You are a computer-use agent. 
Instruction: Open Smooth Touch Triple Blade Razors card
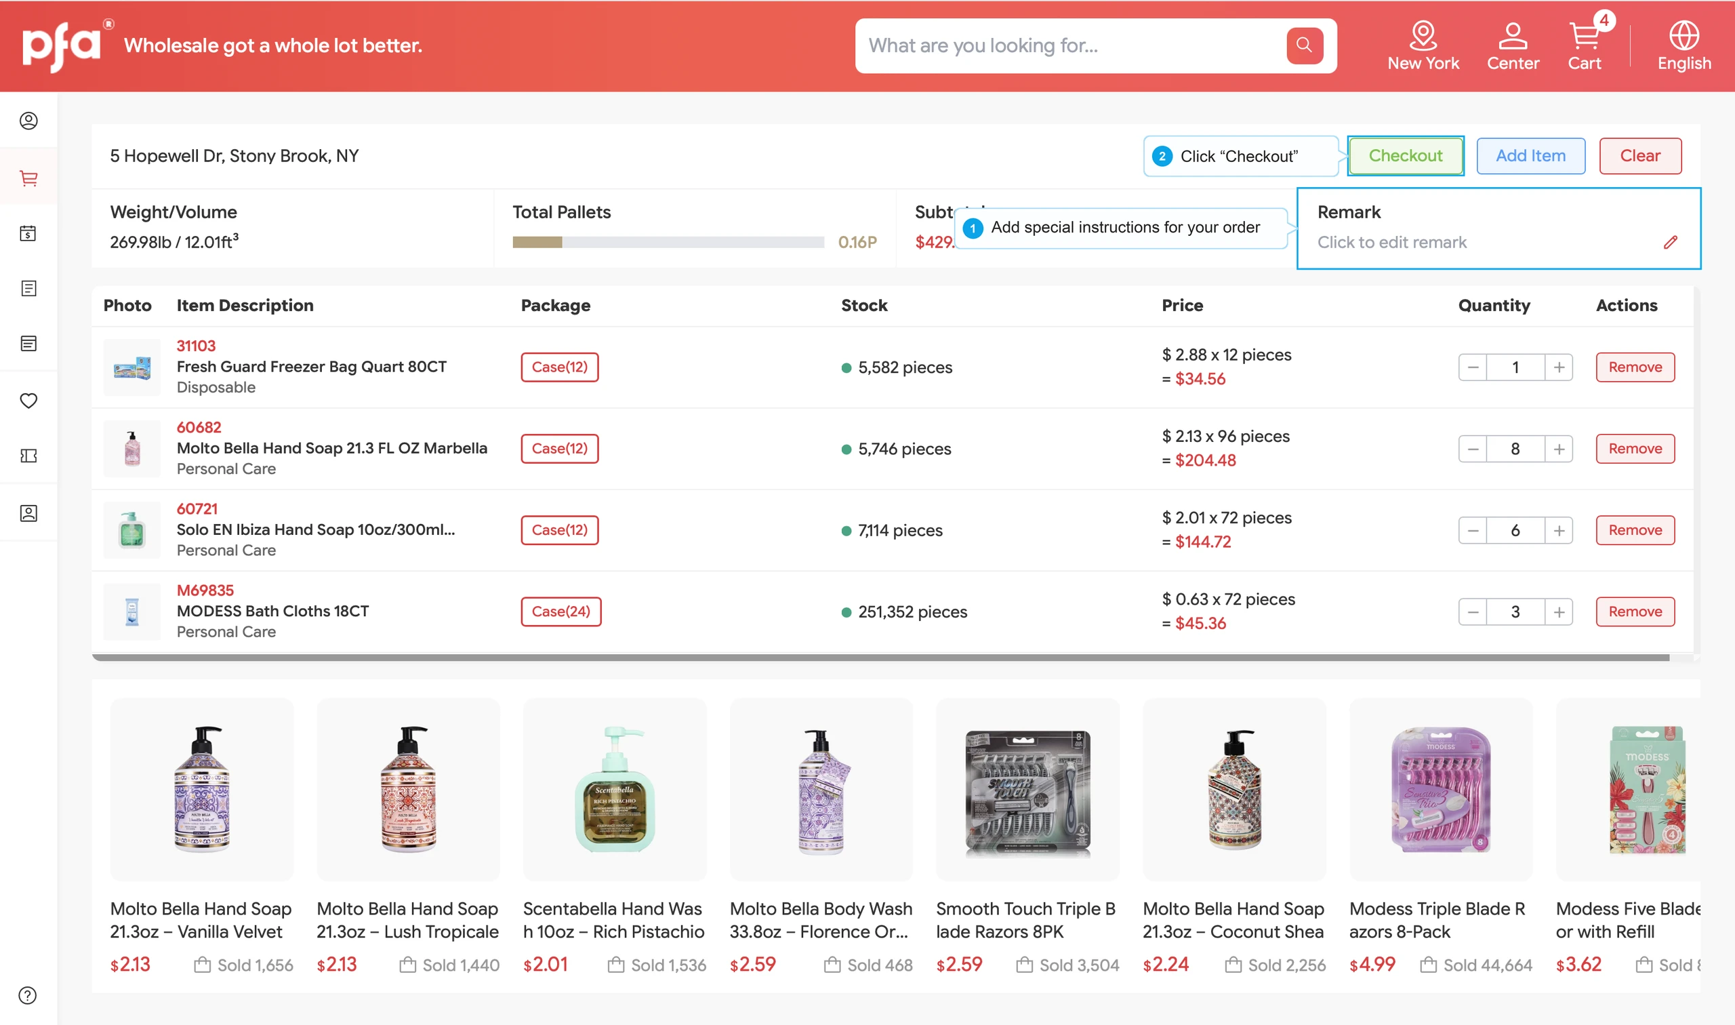(x=1027, y=837)
